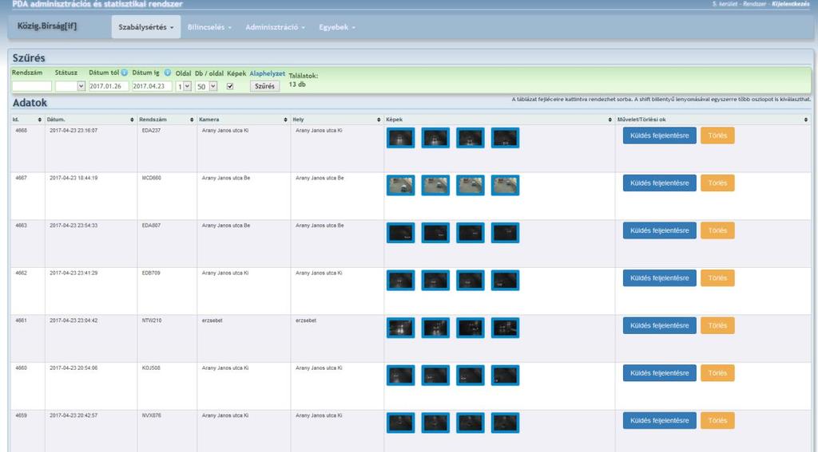Delete EDA237 record with Törlés

tap(717, 136)
